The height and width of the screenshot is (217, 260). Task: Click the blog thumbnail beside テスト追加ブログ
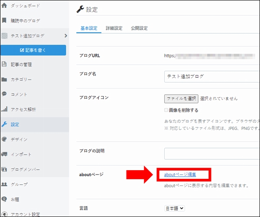pos(4,36)
